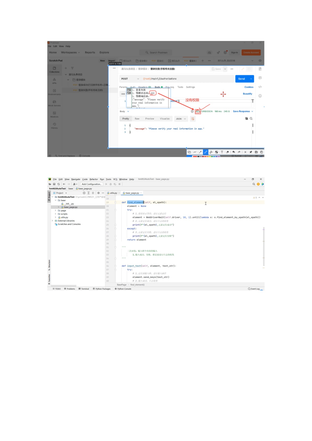Click the Add Configuration button
This screenshot has height=441, width=312.
(92, 184)
